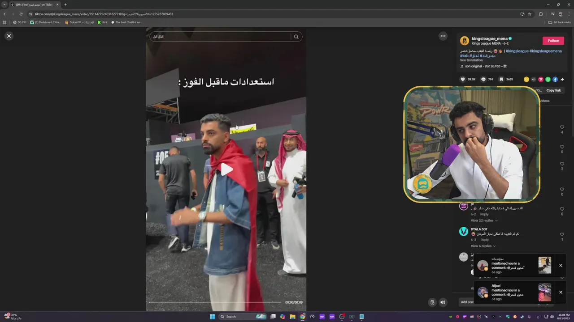Open kingsleague_mena profile avatar
This screenshot has height=322, width=574.
click(465, 41)
